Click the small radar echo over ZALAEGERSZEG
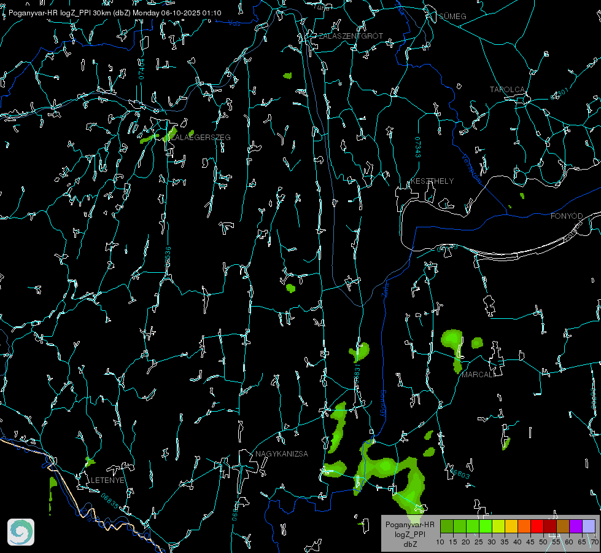Viewport: 601px width, 553px height. pos(170,134)
